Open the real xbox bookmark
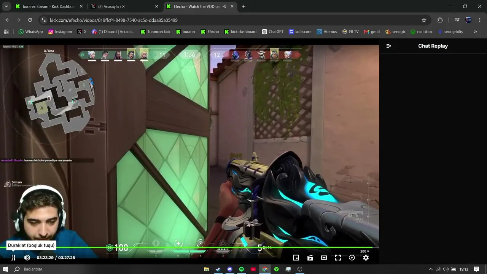The height and width of the screenshot is (274, 487). tap(421, 32)
